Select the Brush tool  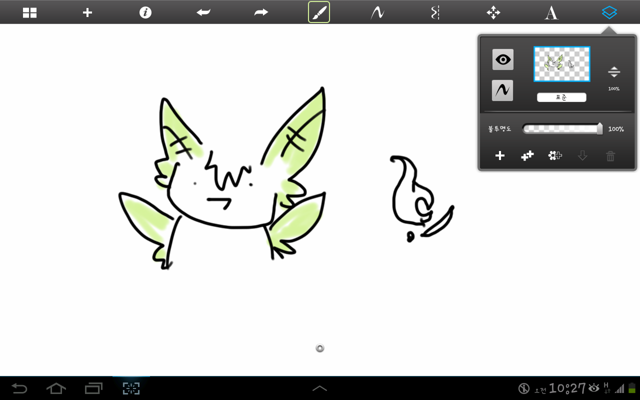tap(319, 12)
